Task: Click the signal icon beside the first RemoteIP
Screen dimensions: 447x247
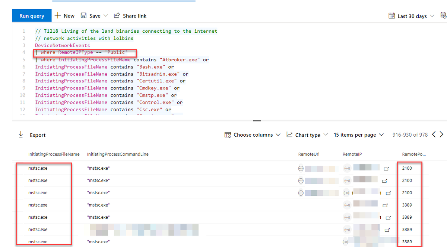Action: click(347, 168)
